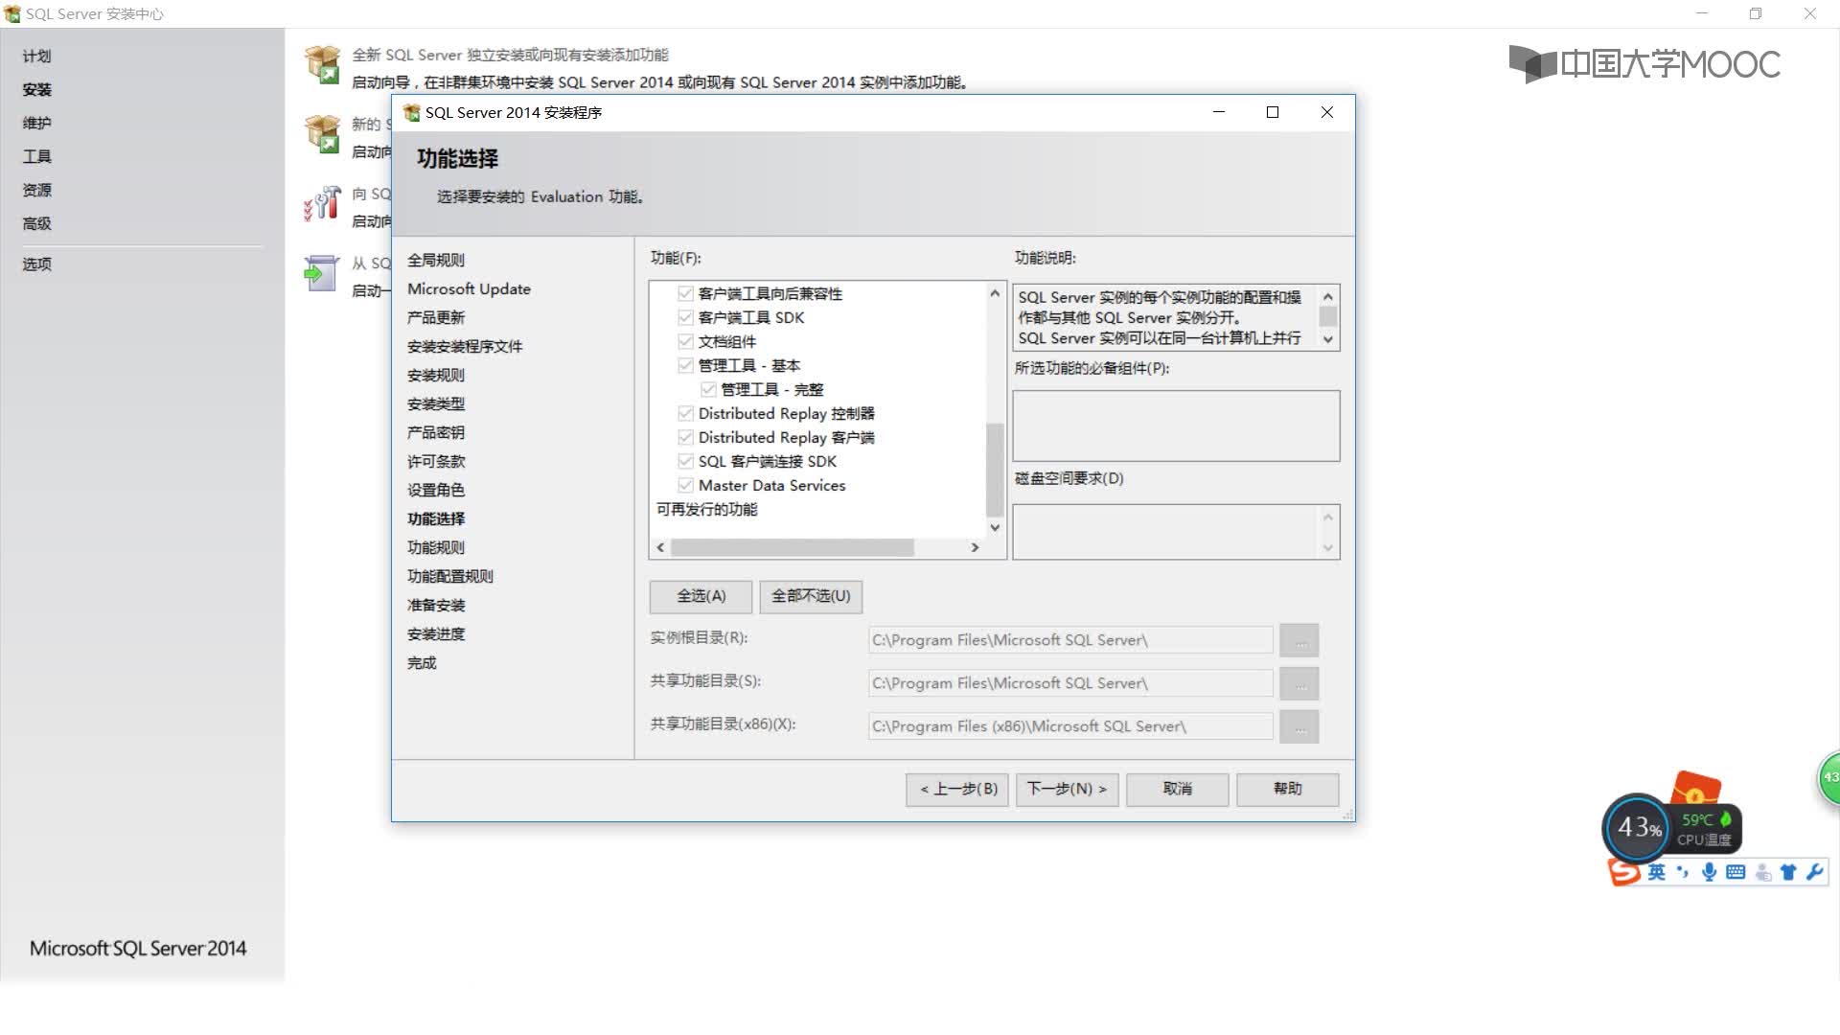Click the 帮助 help button
This screenshot has height=1035, width=1840.
[1287, 789]
